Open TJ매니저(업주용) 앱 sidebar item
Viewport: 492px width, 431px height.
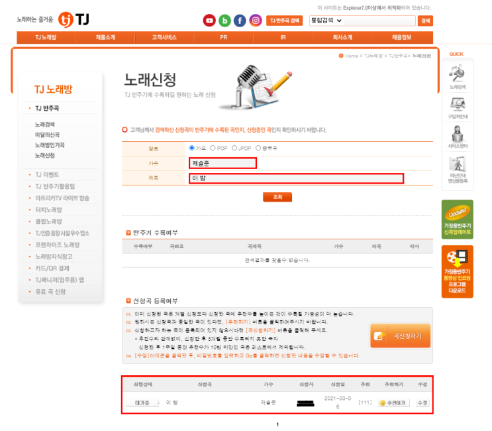point(60,280)
